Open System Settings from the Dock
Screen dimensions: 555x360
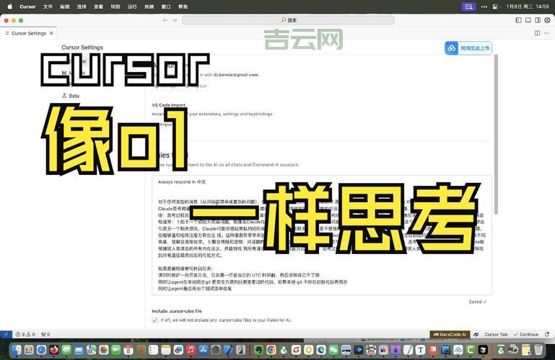tap(216, 350)
